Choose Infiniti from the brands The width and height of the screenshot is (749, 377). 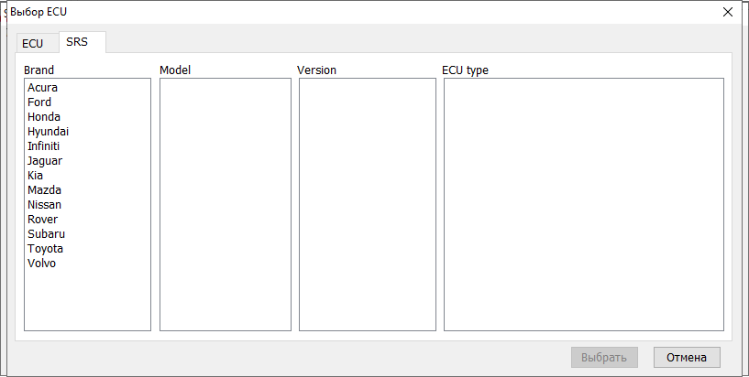tap(44, 146)
